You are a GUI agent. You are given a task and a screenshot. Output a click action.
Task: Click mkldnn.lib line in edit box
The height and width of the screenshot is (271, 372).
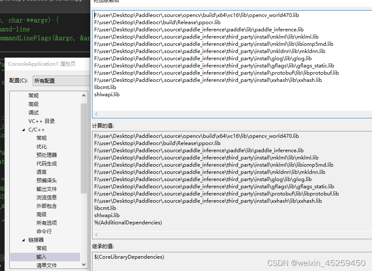210,51
